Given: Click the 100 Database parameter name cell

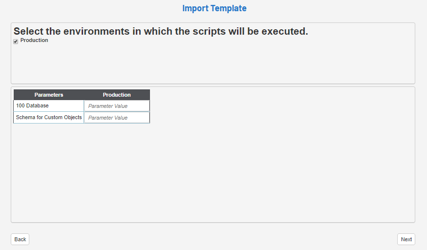Looking at the screenshot, I should (x=49, y=106).
